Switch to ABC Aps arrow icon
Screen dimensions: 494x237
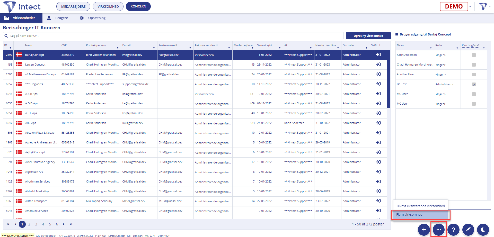point(378,123)
